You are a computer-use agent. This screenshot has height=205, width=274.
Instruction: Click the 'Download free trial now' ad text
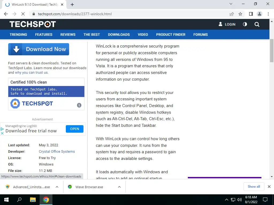31,131
